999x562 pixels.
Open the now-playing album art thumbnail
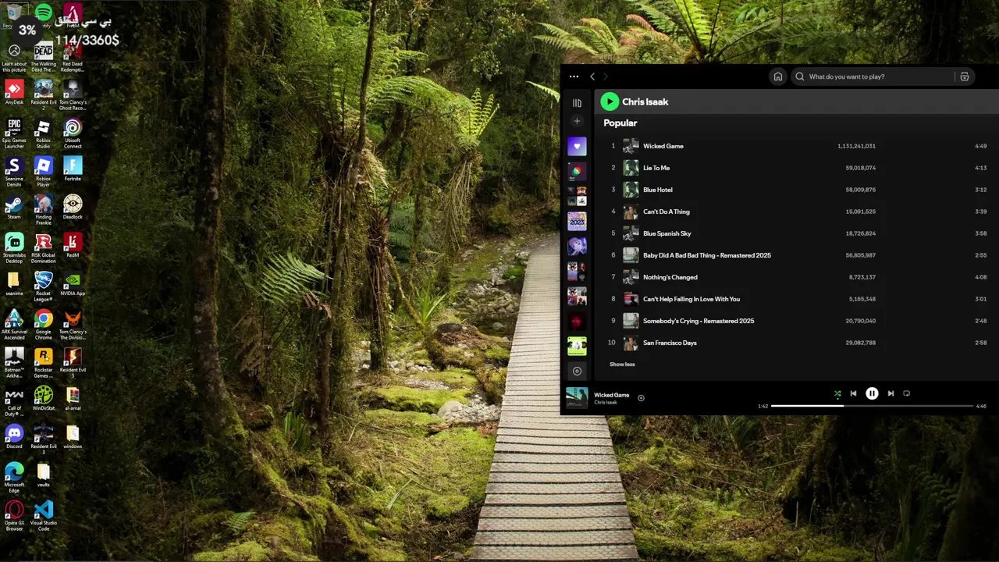(577, 397)
